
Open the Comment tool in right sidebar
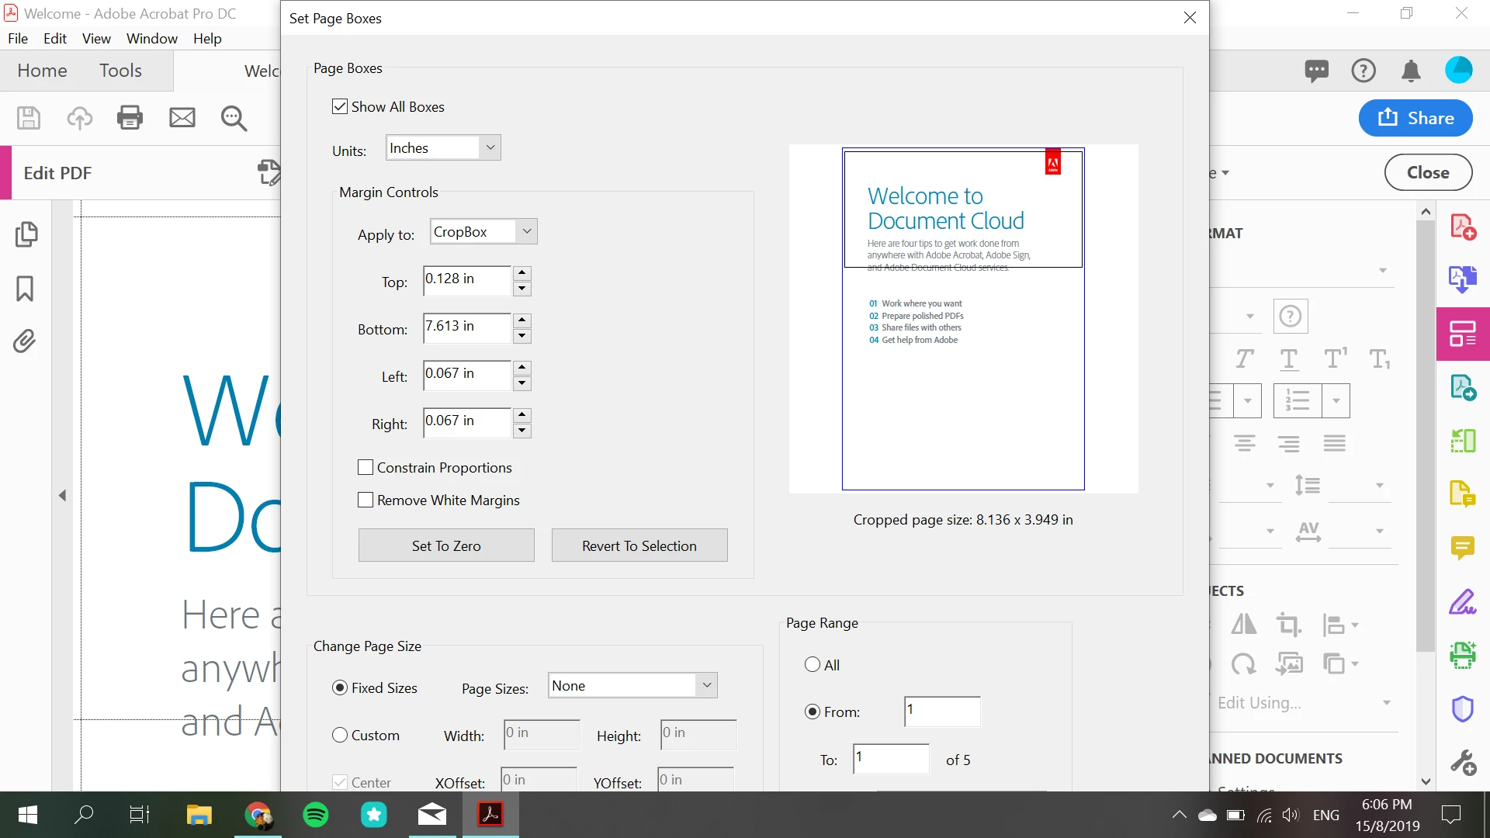[1462, 548]
